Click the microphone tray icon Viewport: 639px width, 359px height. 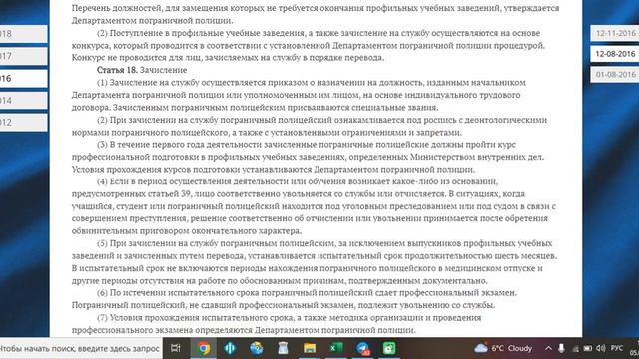coord(561,348)
